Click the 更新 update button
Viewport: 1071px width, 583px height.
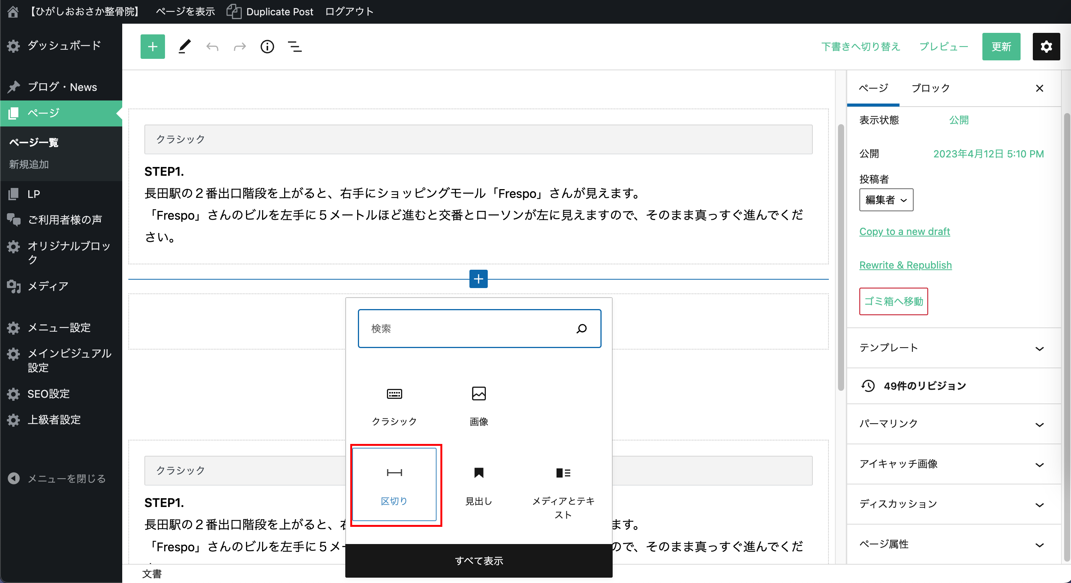(1001, 47)
